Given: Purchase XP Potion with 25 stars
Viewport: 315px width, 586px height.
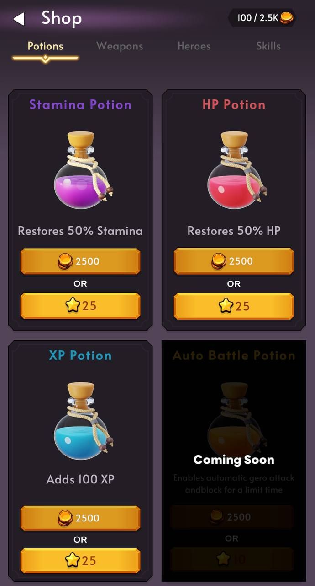Looking at the screenshot, I should [x=80, y=561].
